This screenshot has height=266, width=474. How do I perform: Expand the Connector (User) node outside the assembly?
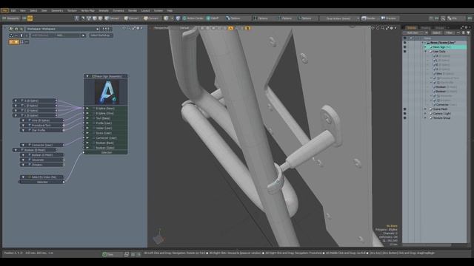pos(23,145)
